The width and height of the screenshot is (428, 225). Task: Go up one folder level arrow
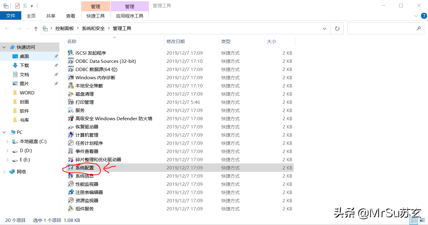tap(36, 29)
